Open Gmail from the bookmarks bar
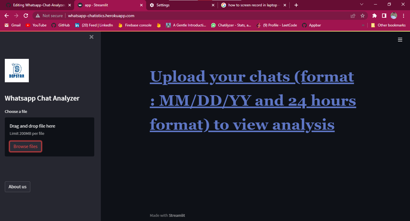 point(12,25)
